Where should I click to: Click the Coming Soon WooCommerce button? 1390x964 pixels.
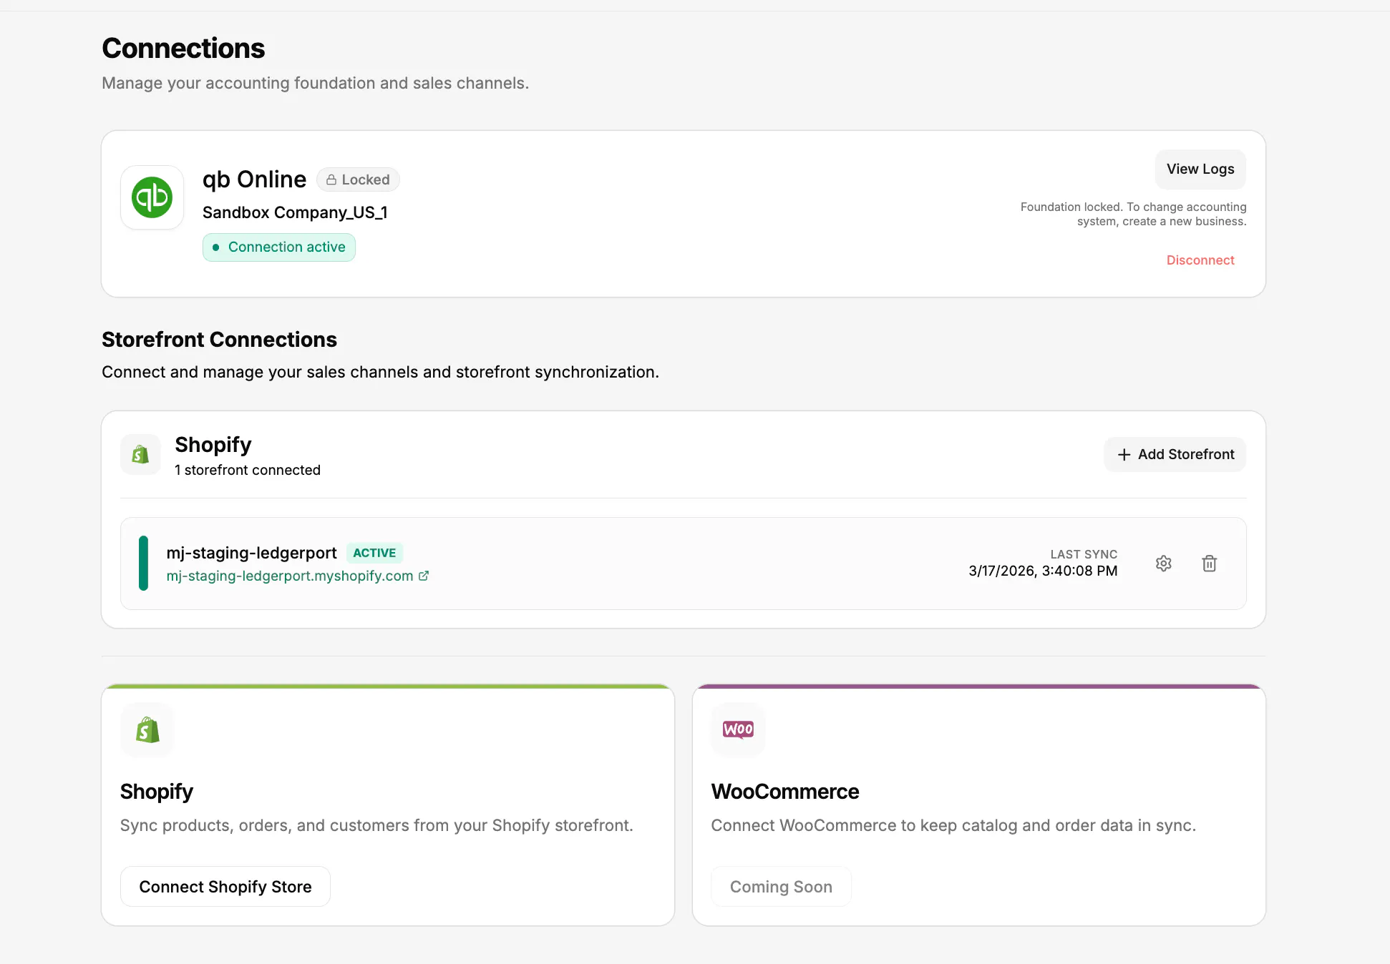pos(781,887)
